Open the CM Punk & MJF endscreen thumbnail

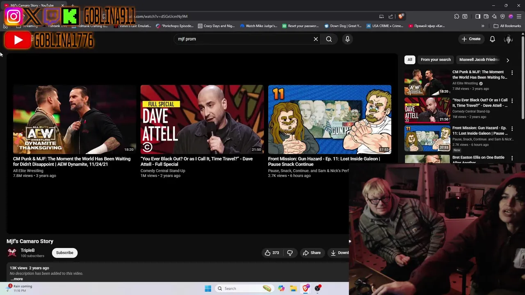click(74, 119)
